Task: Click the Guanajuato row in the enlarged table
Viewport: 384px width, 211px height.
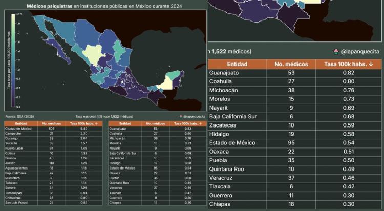Action: (294, 73)
